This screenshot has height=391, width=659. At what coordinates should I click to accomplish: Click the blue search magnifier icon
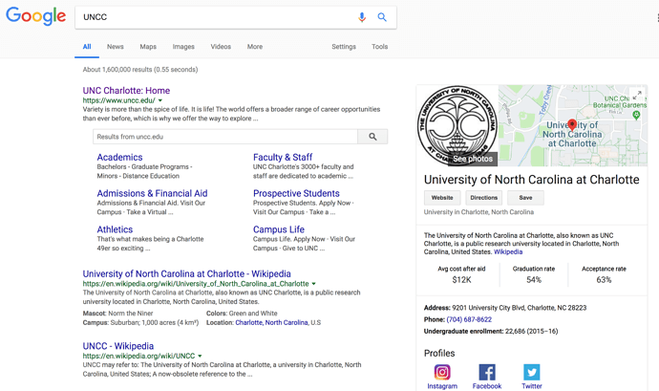382,17
